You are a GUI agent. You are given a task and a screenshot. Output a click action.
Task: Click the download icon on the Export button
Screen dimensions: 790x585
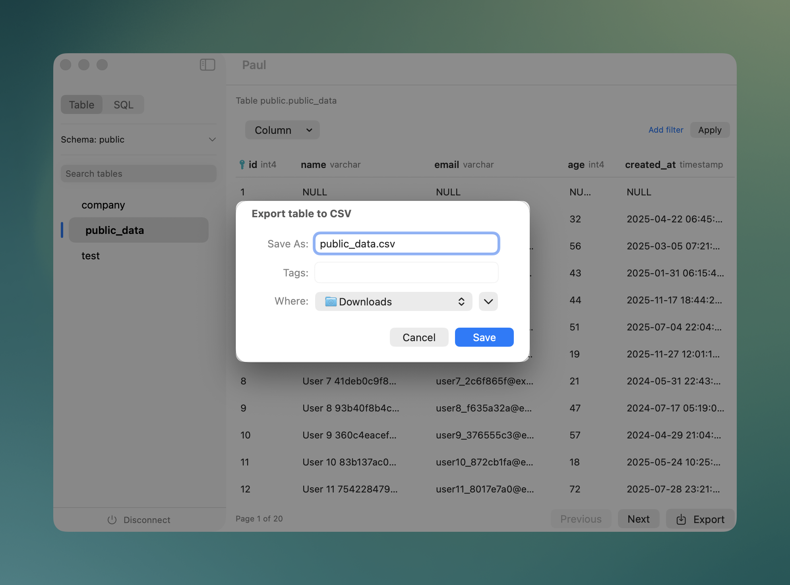[681, 519]
